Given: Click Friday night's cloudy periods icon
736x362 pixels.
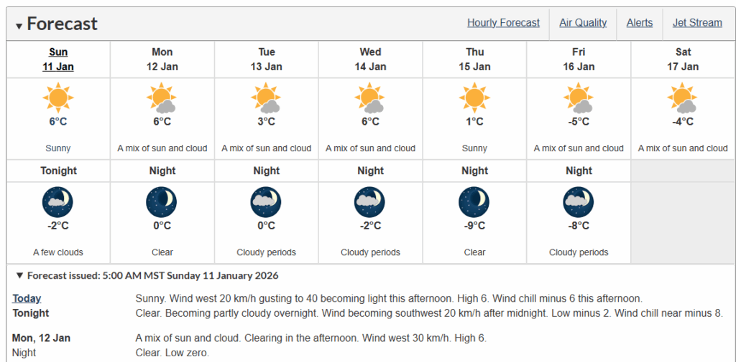Looking at the screenshot, I should (x=579, y=202).
